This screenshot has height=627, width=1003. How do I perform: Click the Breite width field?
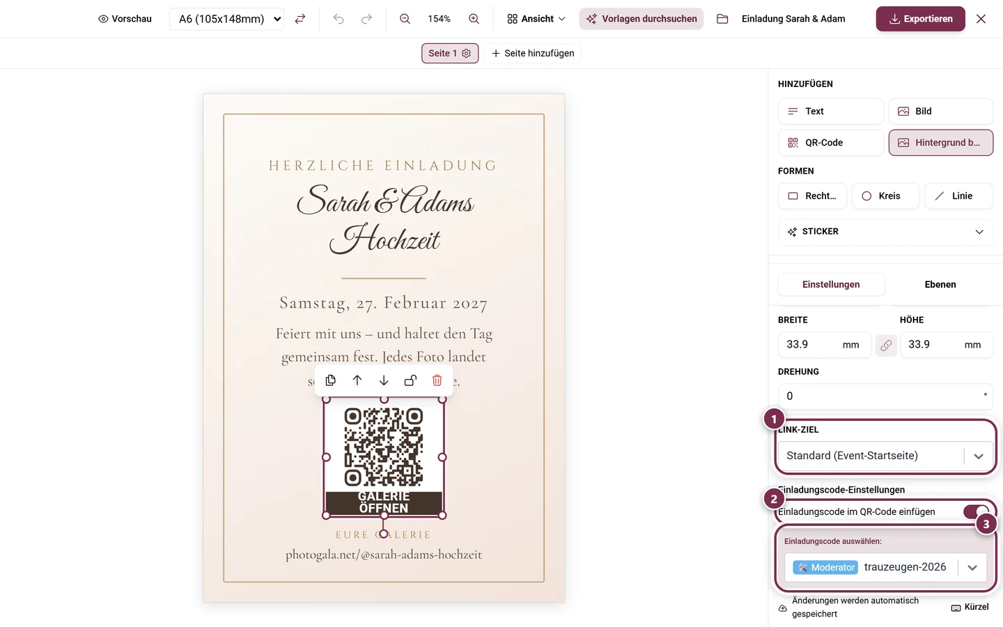tap(824, 345)
